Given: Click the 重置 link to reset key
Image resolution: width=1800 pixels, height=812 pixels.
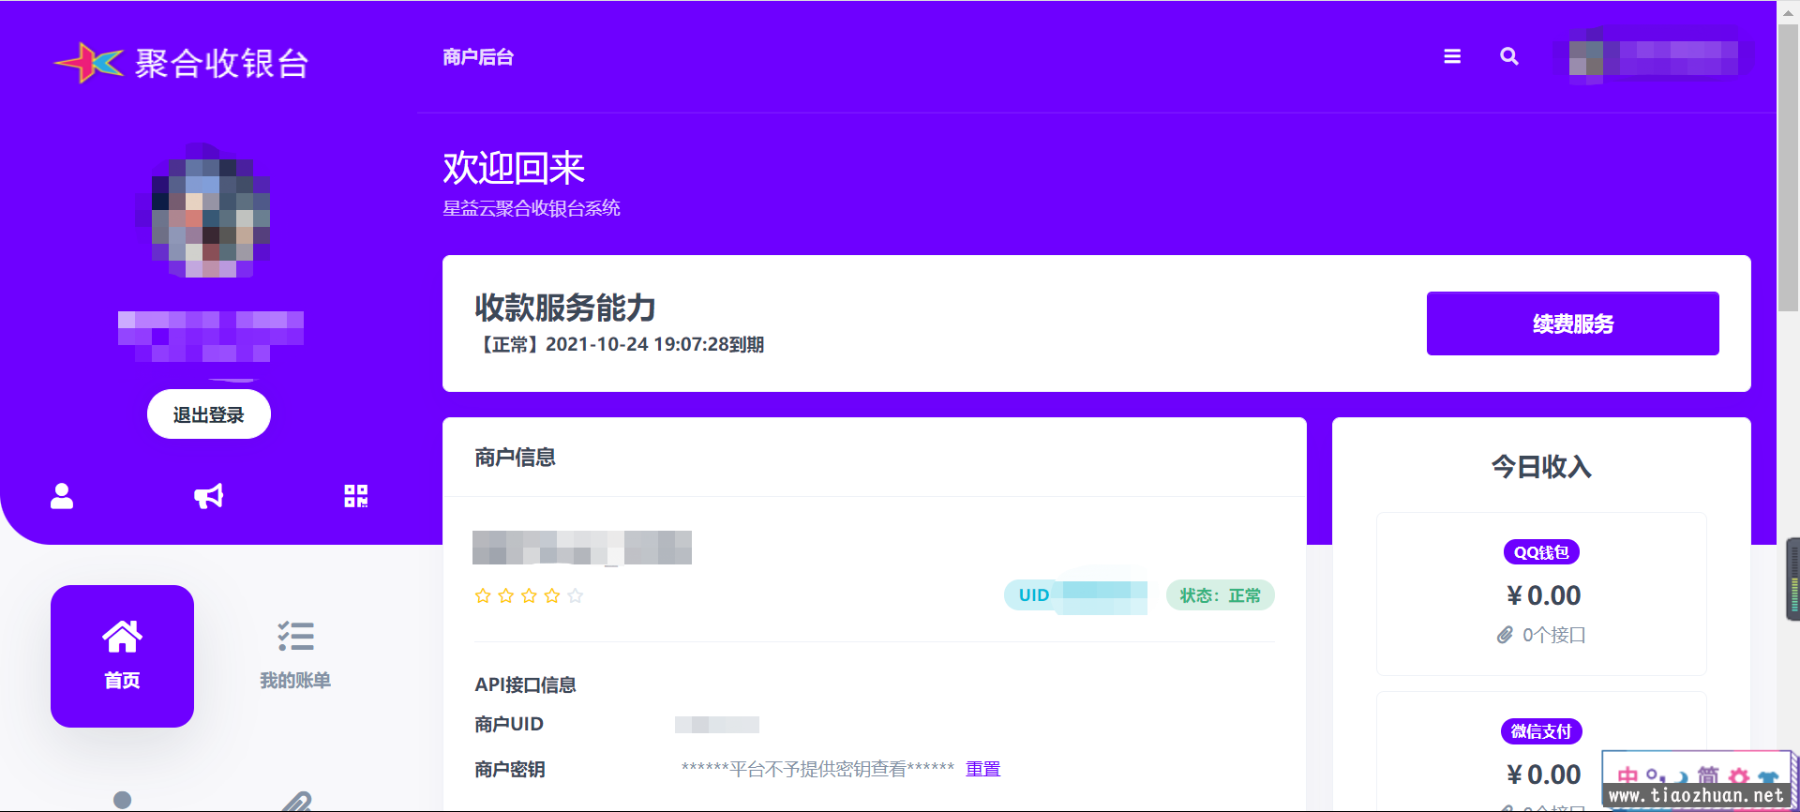Looking at the screenshot, I should (x=982, y=769).
